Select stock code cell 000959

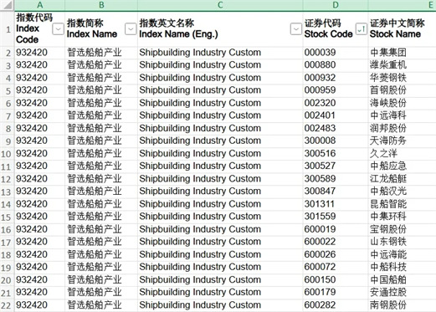(x=336, y=90)
